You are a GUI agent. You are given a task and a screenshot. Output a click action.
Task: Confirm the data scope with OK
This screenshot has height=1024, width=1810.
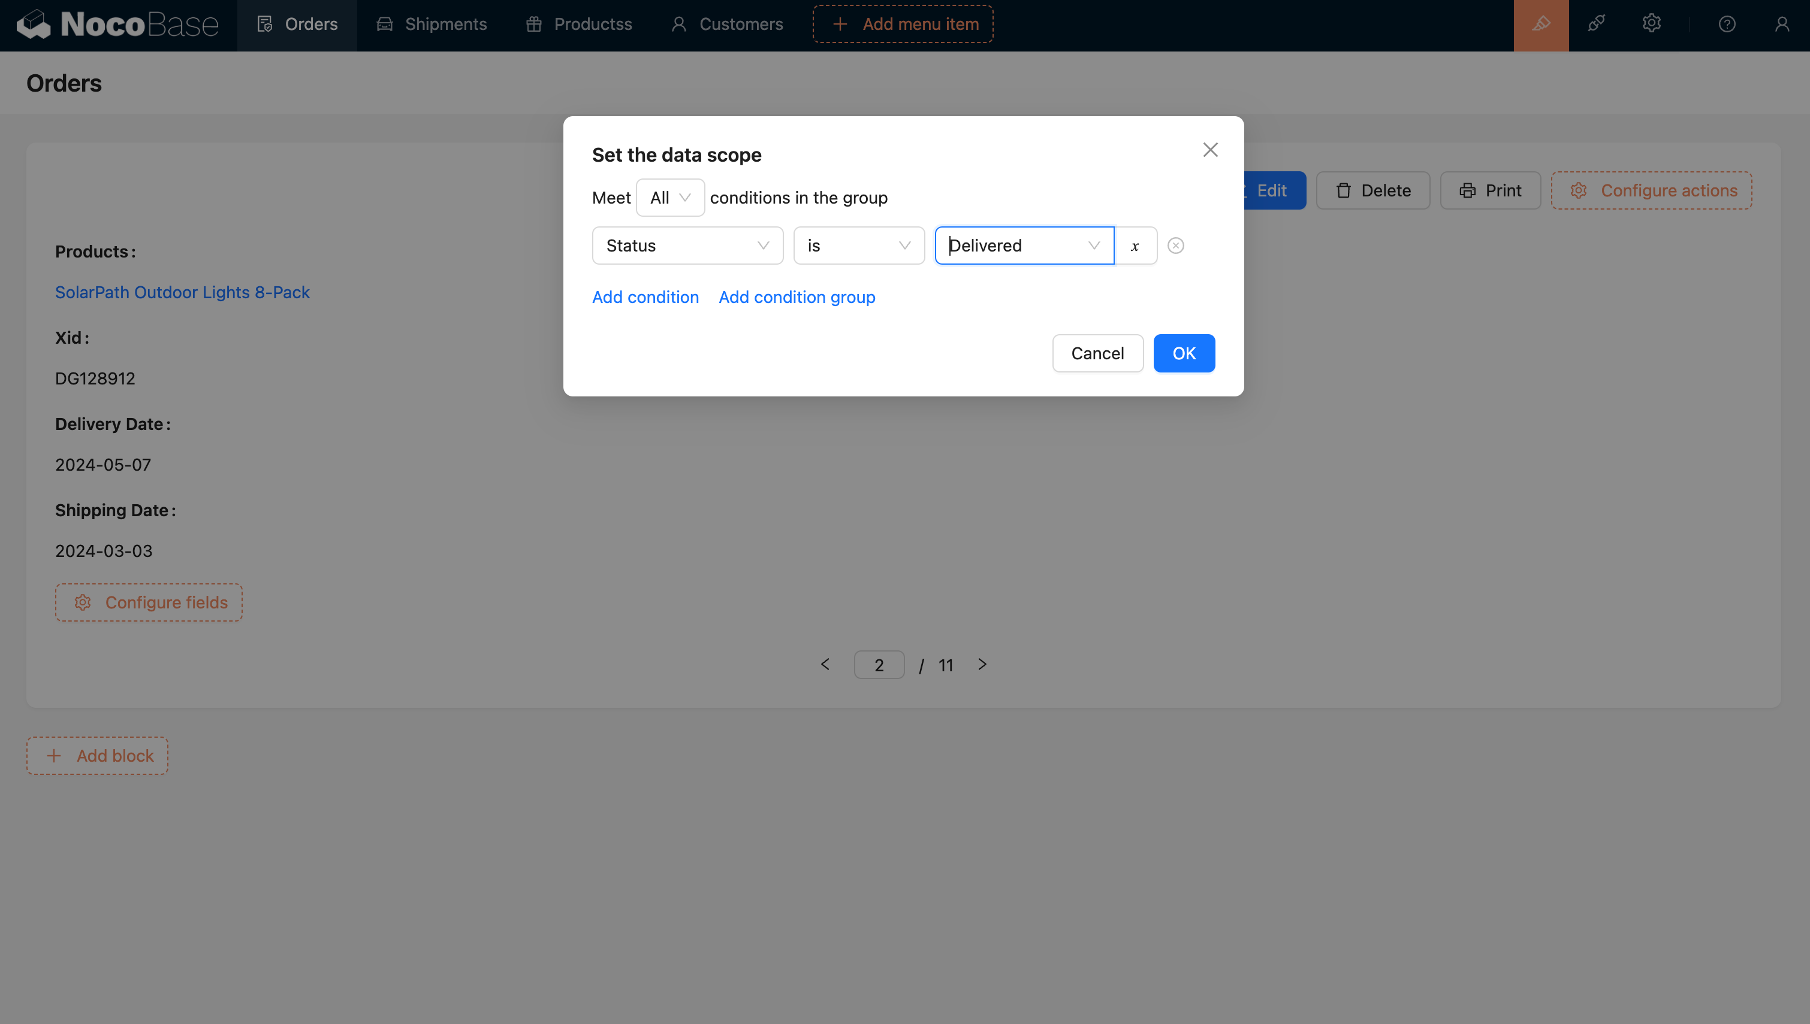(x=1184, y=353)
